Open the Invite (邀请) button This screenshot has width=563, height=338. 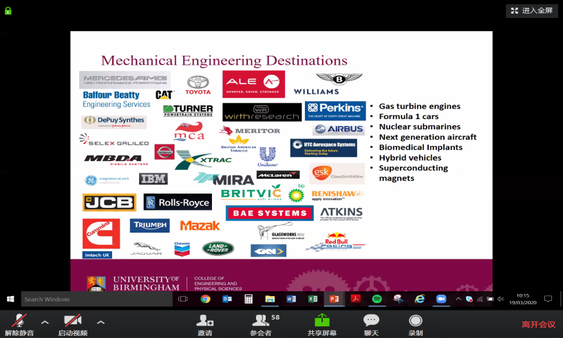[205, 324]
